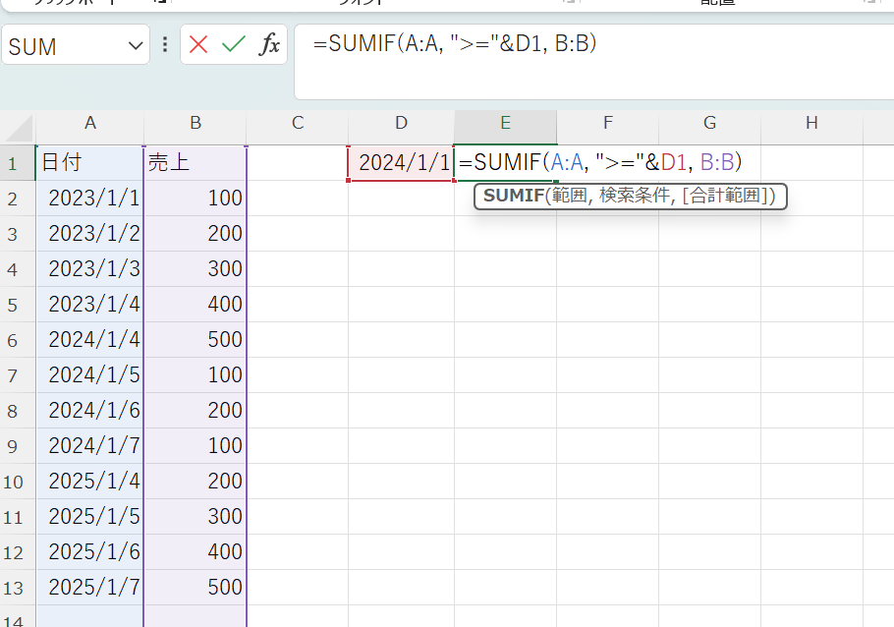Confirm the formula with the checkmark icon
This screenshot has height=627, width=894.
[233, 45]
